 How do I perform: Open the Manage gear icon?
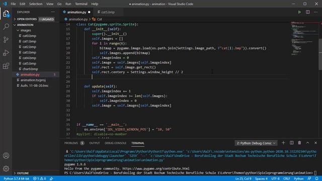[x=6, y=168]
